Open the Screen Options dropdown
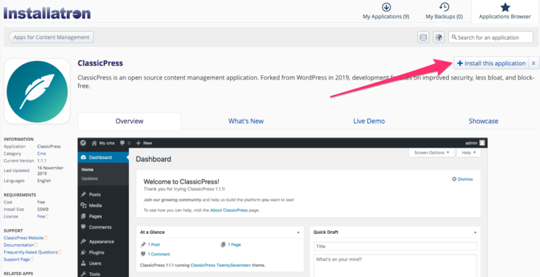 click(x=432, y=152)
